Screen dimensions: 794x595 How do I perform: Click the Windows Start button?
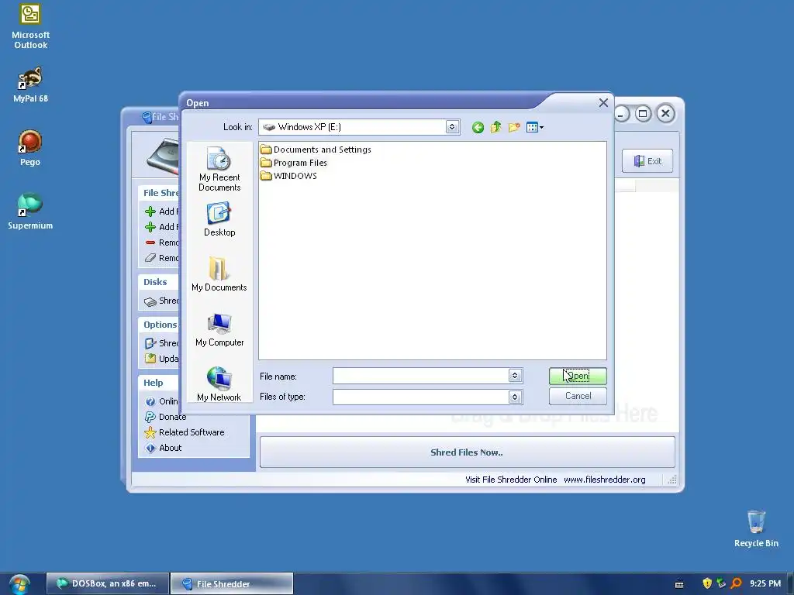coord(19,584)
